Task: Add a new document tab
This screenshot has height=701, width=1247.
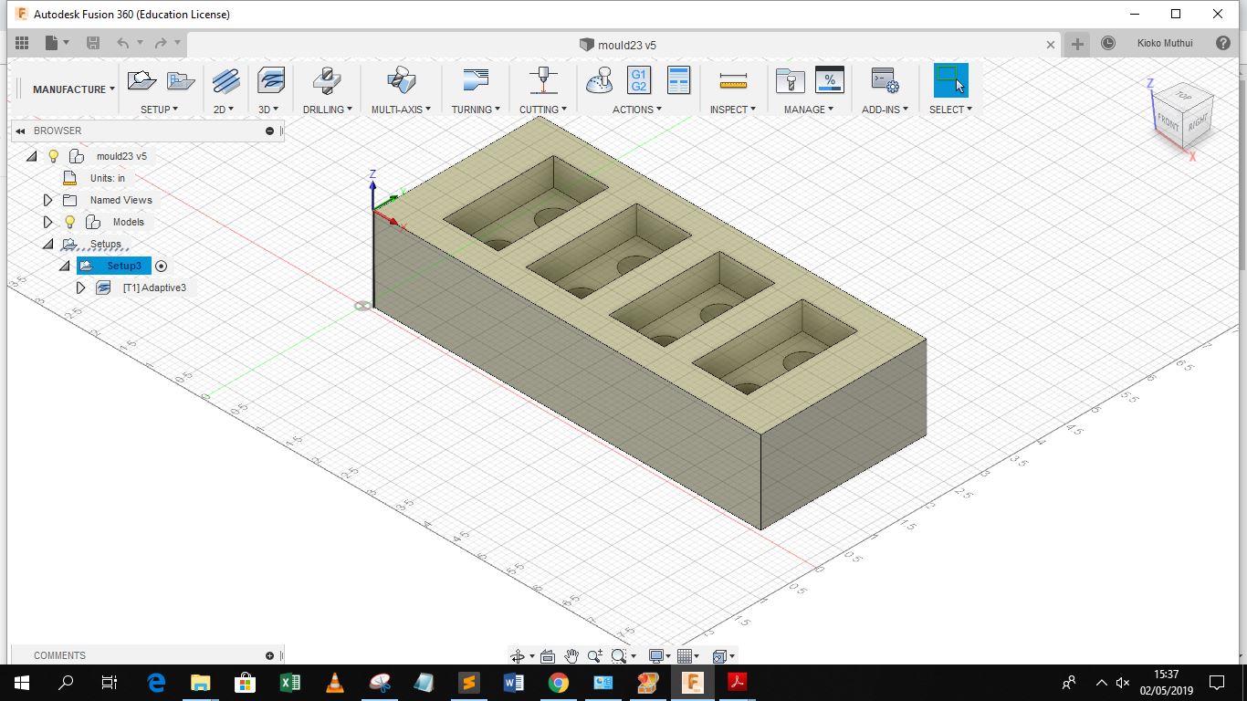Action: click(1078, 44)
